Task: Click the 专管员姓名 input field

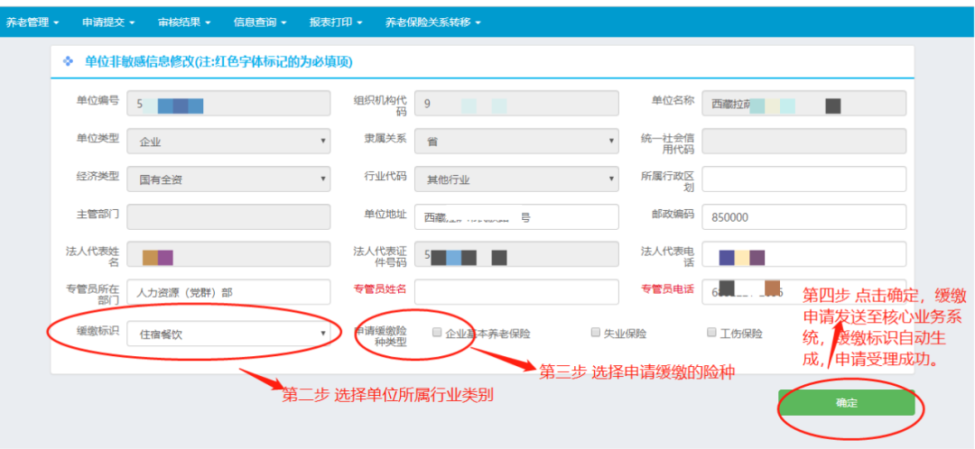Action: pos(515,292)
